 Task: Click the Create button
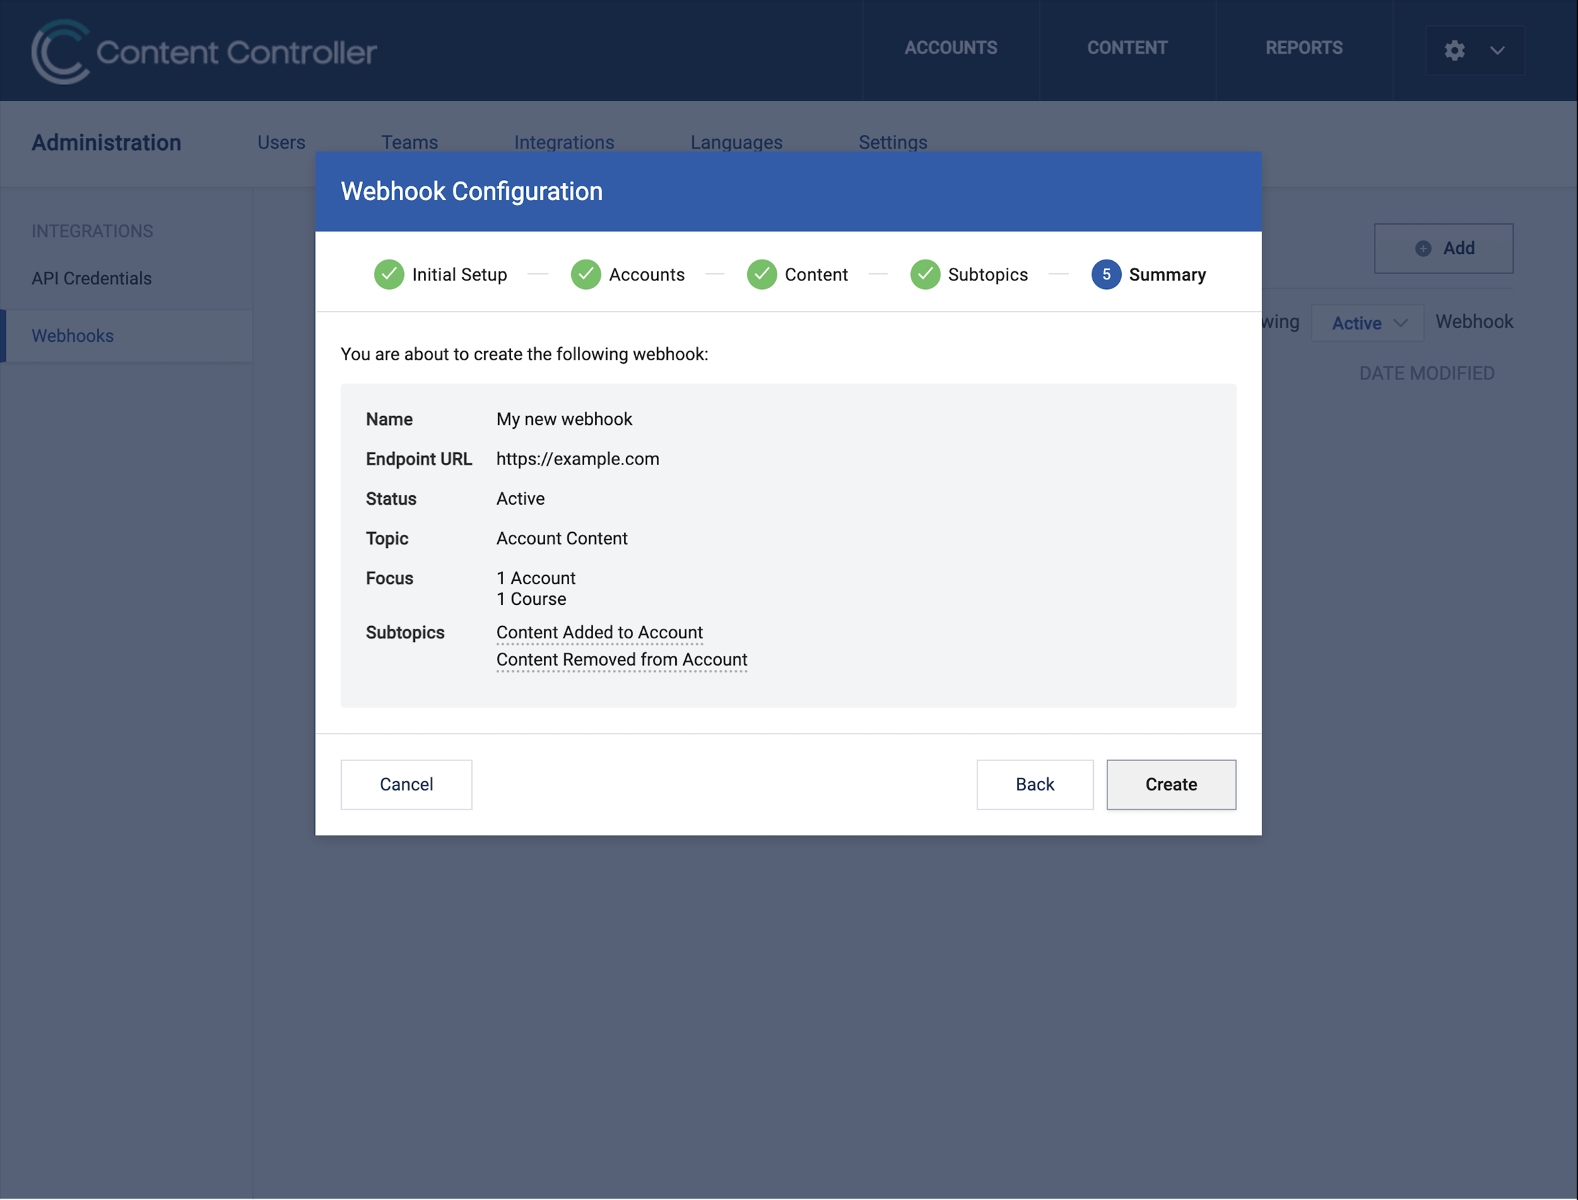click(x=1170, y=784)
